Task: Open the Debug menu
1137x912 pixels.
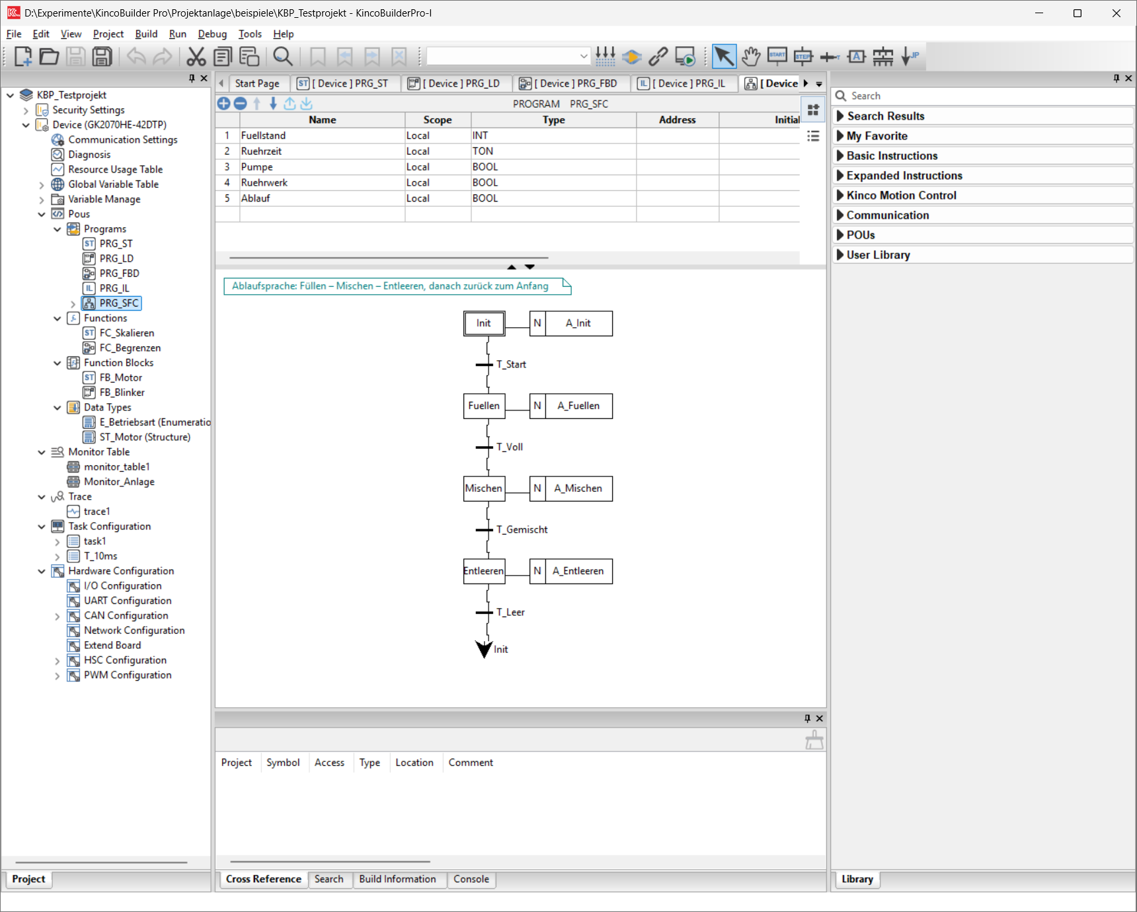Action: point(212,34)
